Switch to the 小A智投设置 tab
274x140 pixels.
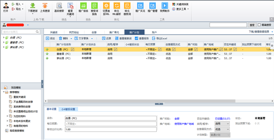pyautogui.click(x=68, y=109)
